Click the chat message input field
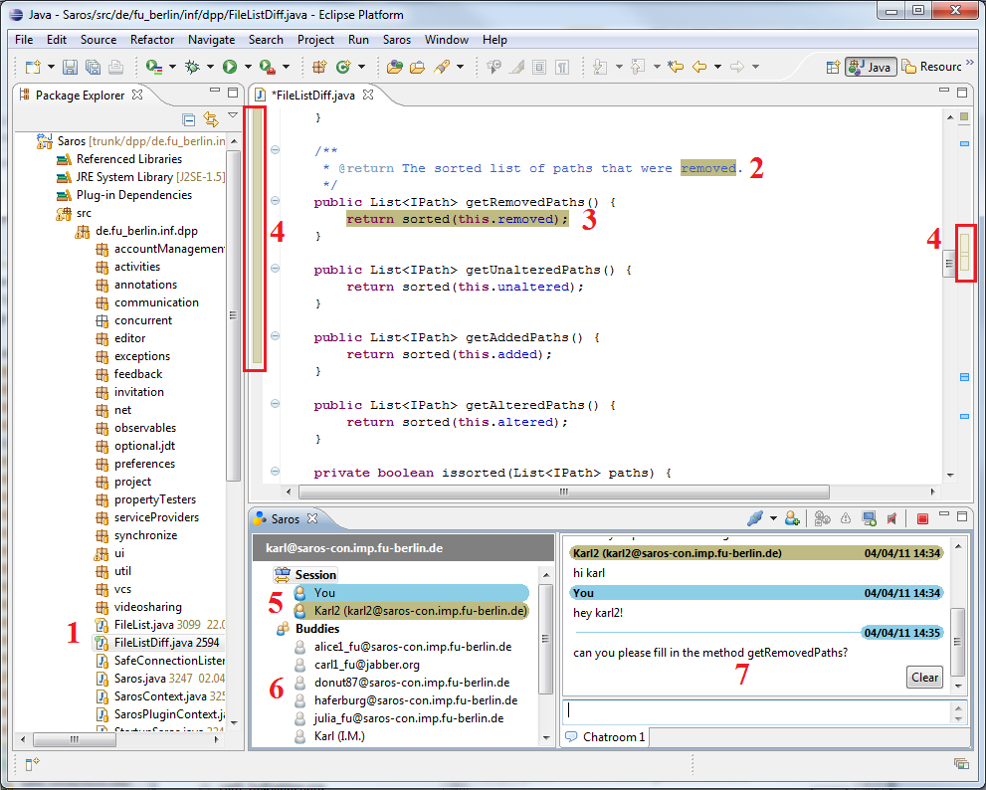Screen dimensions: 986x790 pos(756,712)
